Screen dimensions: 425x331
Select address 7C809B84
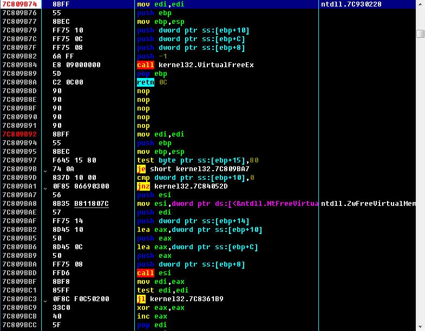pyautogui.click(x=19, y=65)
